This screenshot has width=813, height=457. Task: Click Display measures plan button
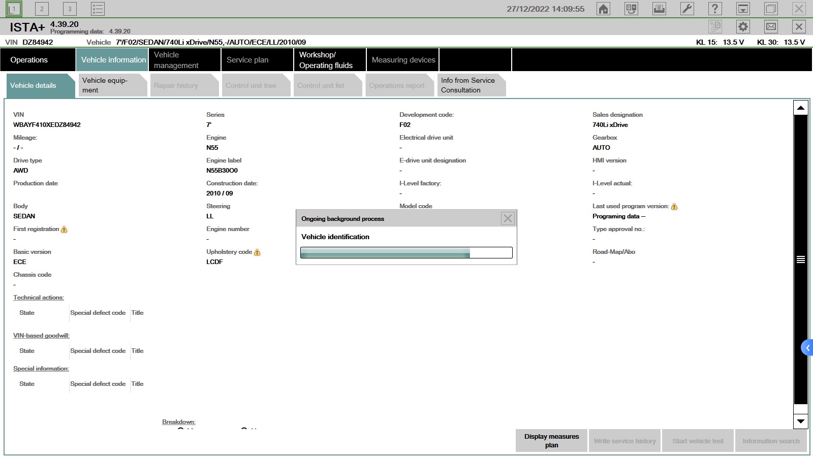[x=551, y=441]
